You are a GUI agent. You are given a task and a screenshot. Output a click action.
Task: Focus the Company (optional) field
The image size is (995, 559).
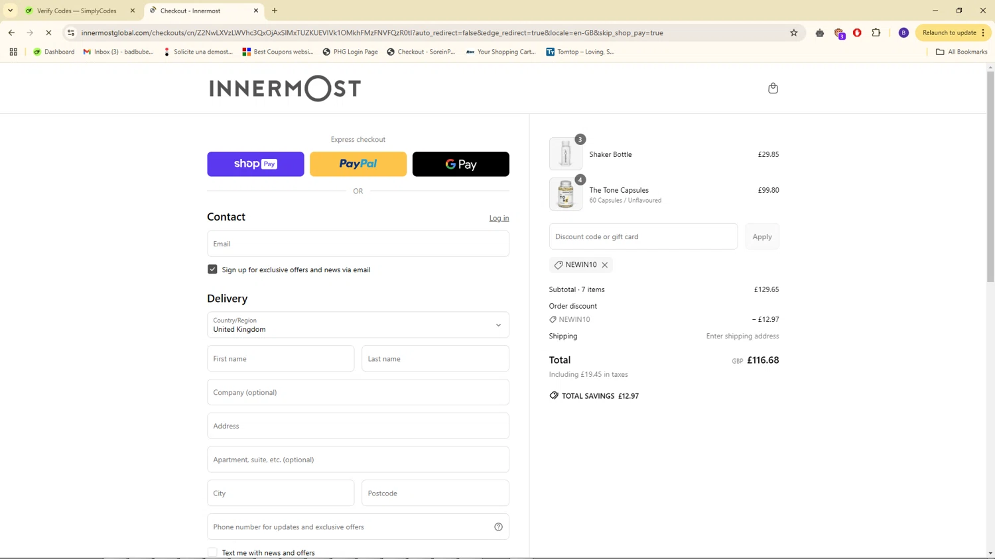(358, 392)
